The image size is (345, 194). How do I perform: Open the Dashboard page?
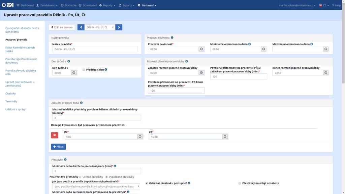point(25,5)
